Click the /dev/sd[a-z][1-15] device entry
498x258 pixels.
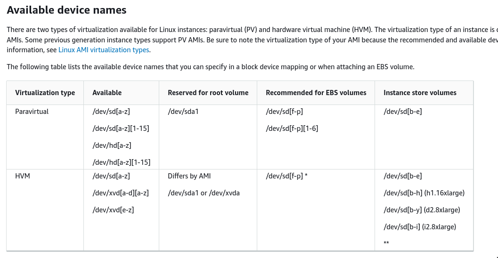coord(121,129)
